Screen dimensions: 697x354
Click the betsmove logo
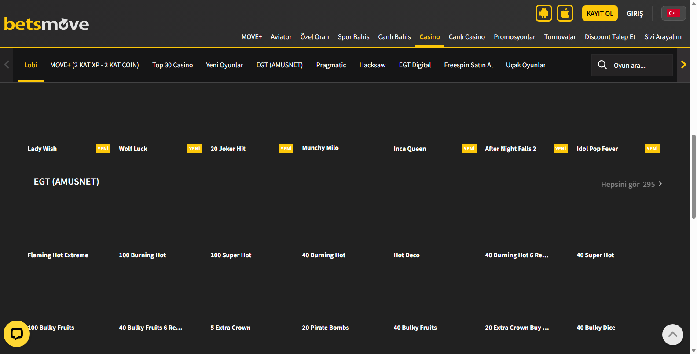coord(47,24)
